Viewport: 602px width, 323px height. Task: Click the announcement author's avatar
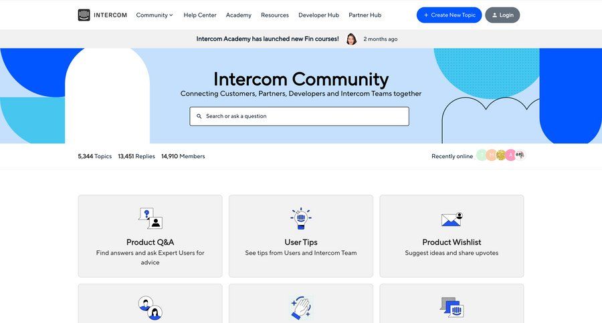pos(351,39)
